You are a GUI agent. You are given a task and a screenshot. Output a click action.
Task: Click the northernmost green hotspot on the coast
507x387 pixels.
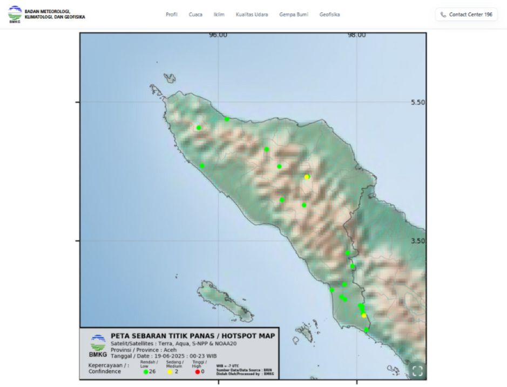tap(227, 119)
